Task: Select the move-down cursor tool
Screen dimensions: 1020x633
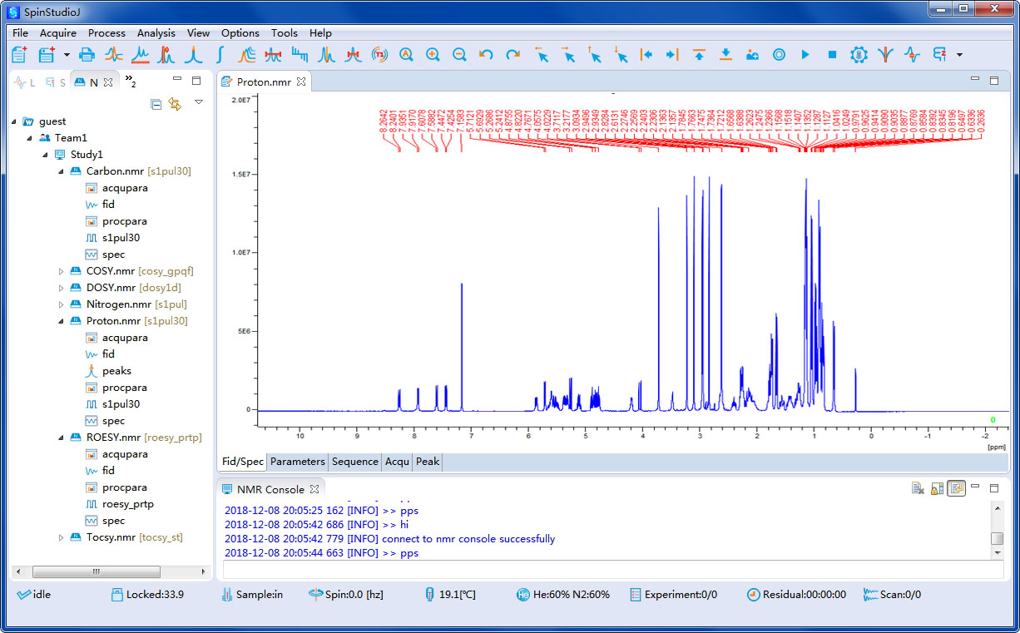Action: pyautogui.click(x=621, y=55)
